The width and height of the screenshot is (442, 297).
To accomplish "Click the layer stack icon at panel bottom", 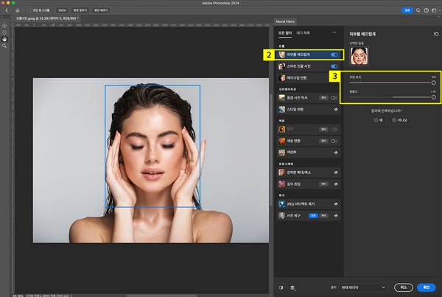I will coord(292,287).
